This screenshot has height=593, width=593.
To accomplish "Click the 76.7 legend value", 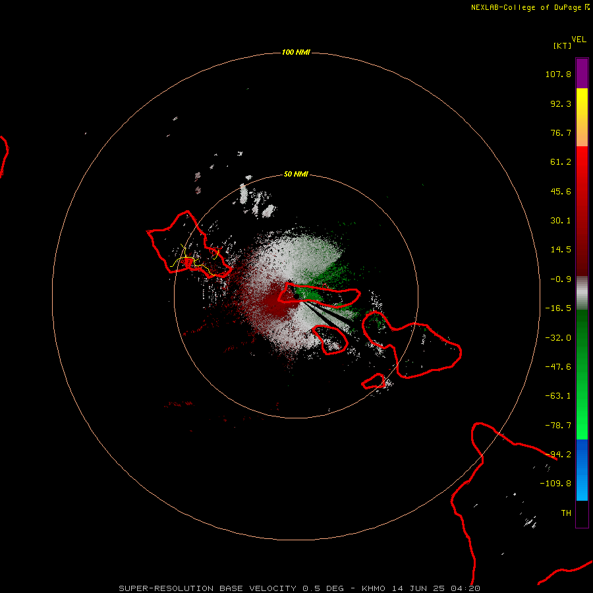I will (x=561, y=132).
